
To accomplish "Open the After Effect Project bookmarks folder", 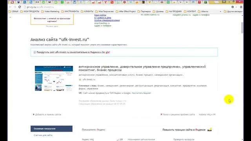I will coord(125,11).
